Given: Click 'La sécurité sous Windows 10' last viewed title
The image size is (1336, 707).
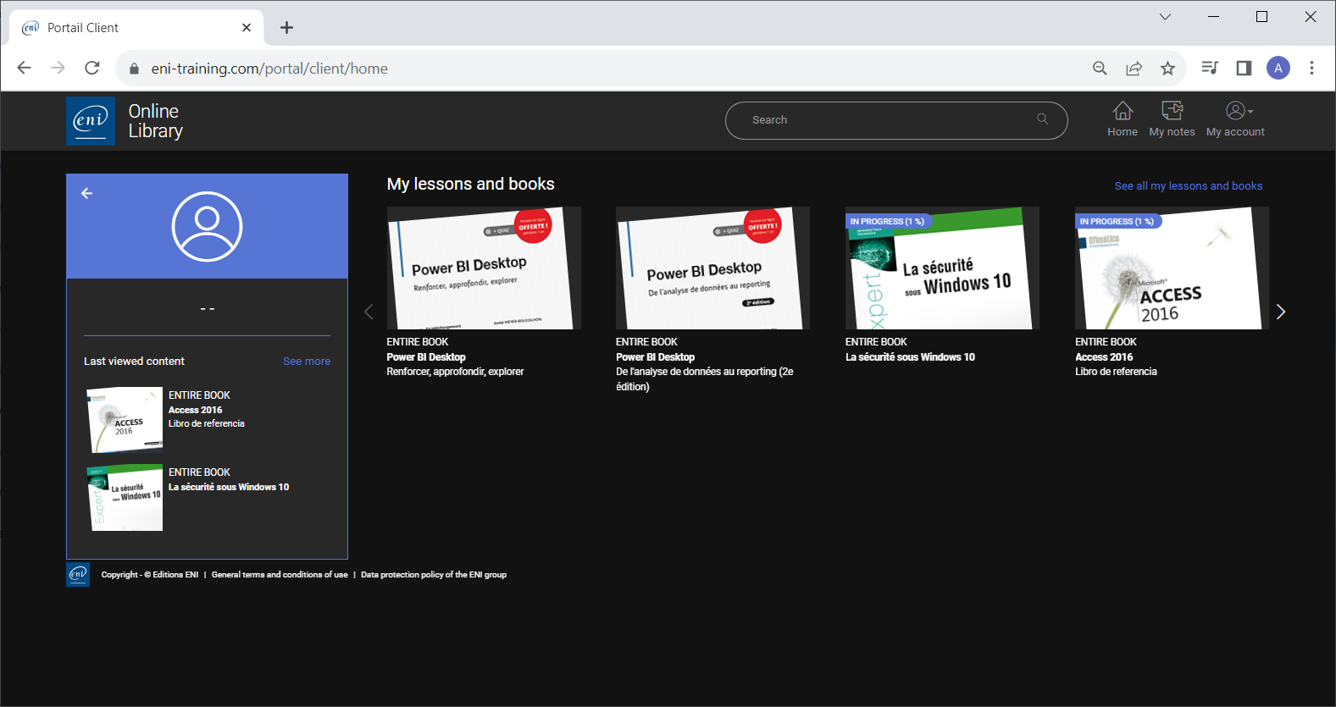Looking at the screenshot, I should click(x=229, y=487).
